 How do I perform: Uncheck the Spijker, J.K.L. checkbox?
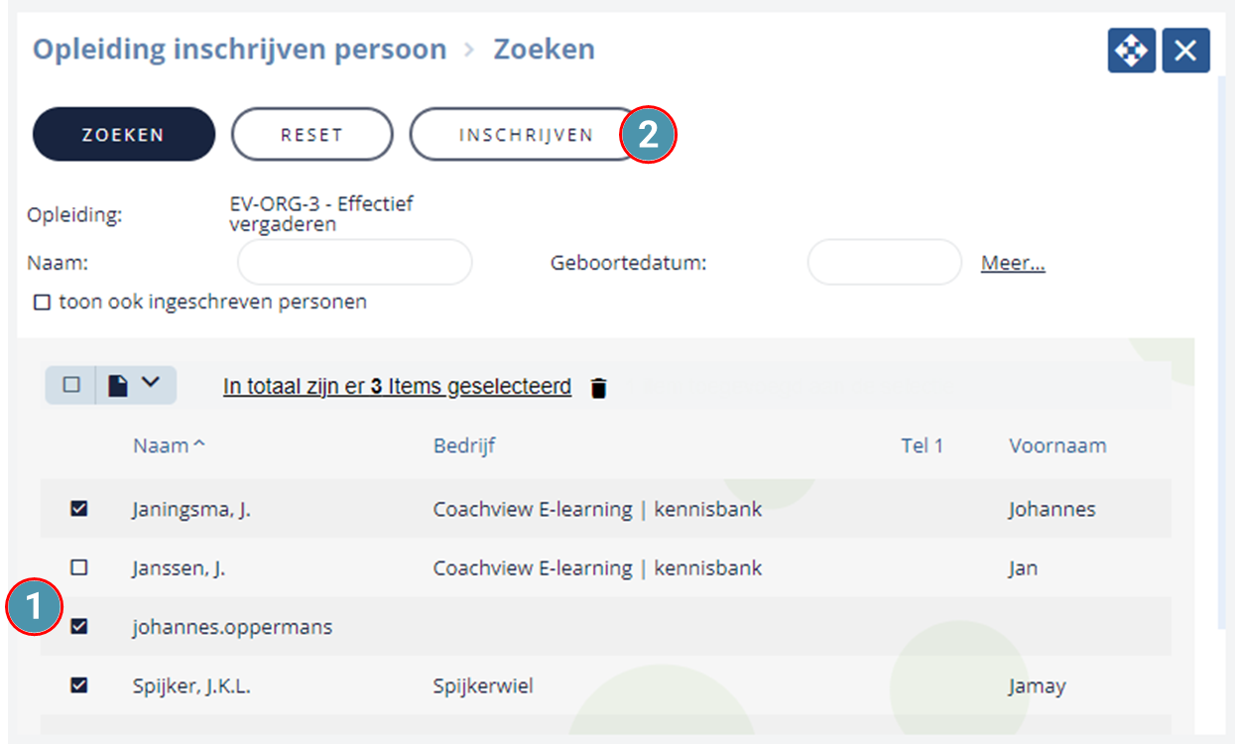(79, 684)
